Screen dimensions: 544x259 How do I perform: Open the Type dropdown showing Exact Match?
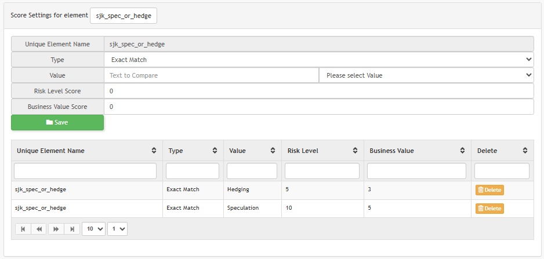coord(318,60)
